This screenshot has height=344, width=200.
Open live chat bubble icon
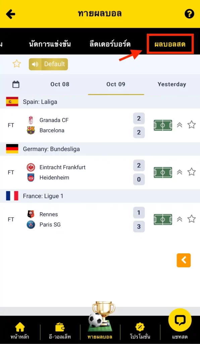point(180,320)
